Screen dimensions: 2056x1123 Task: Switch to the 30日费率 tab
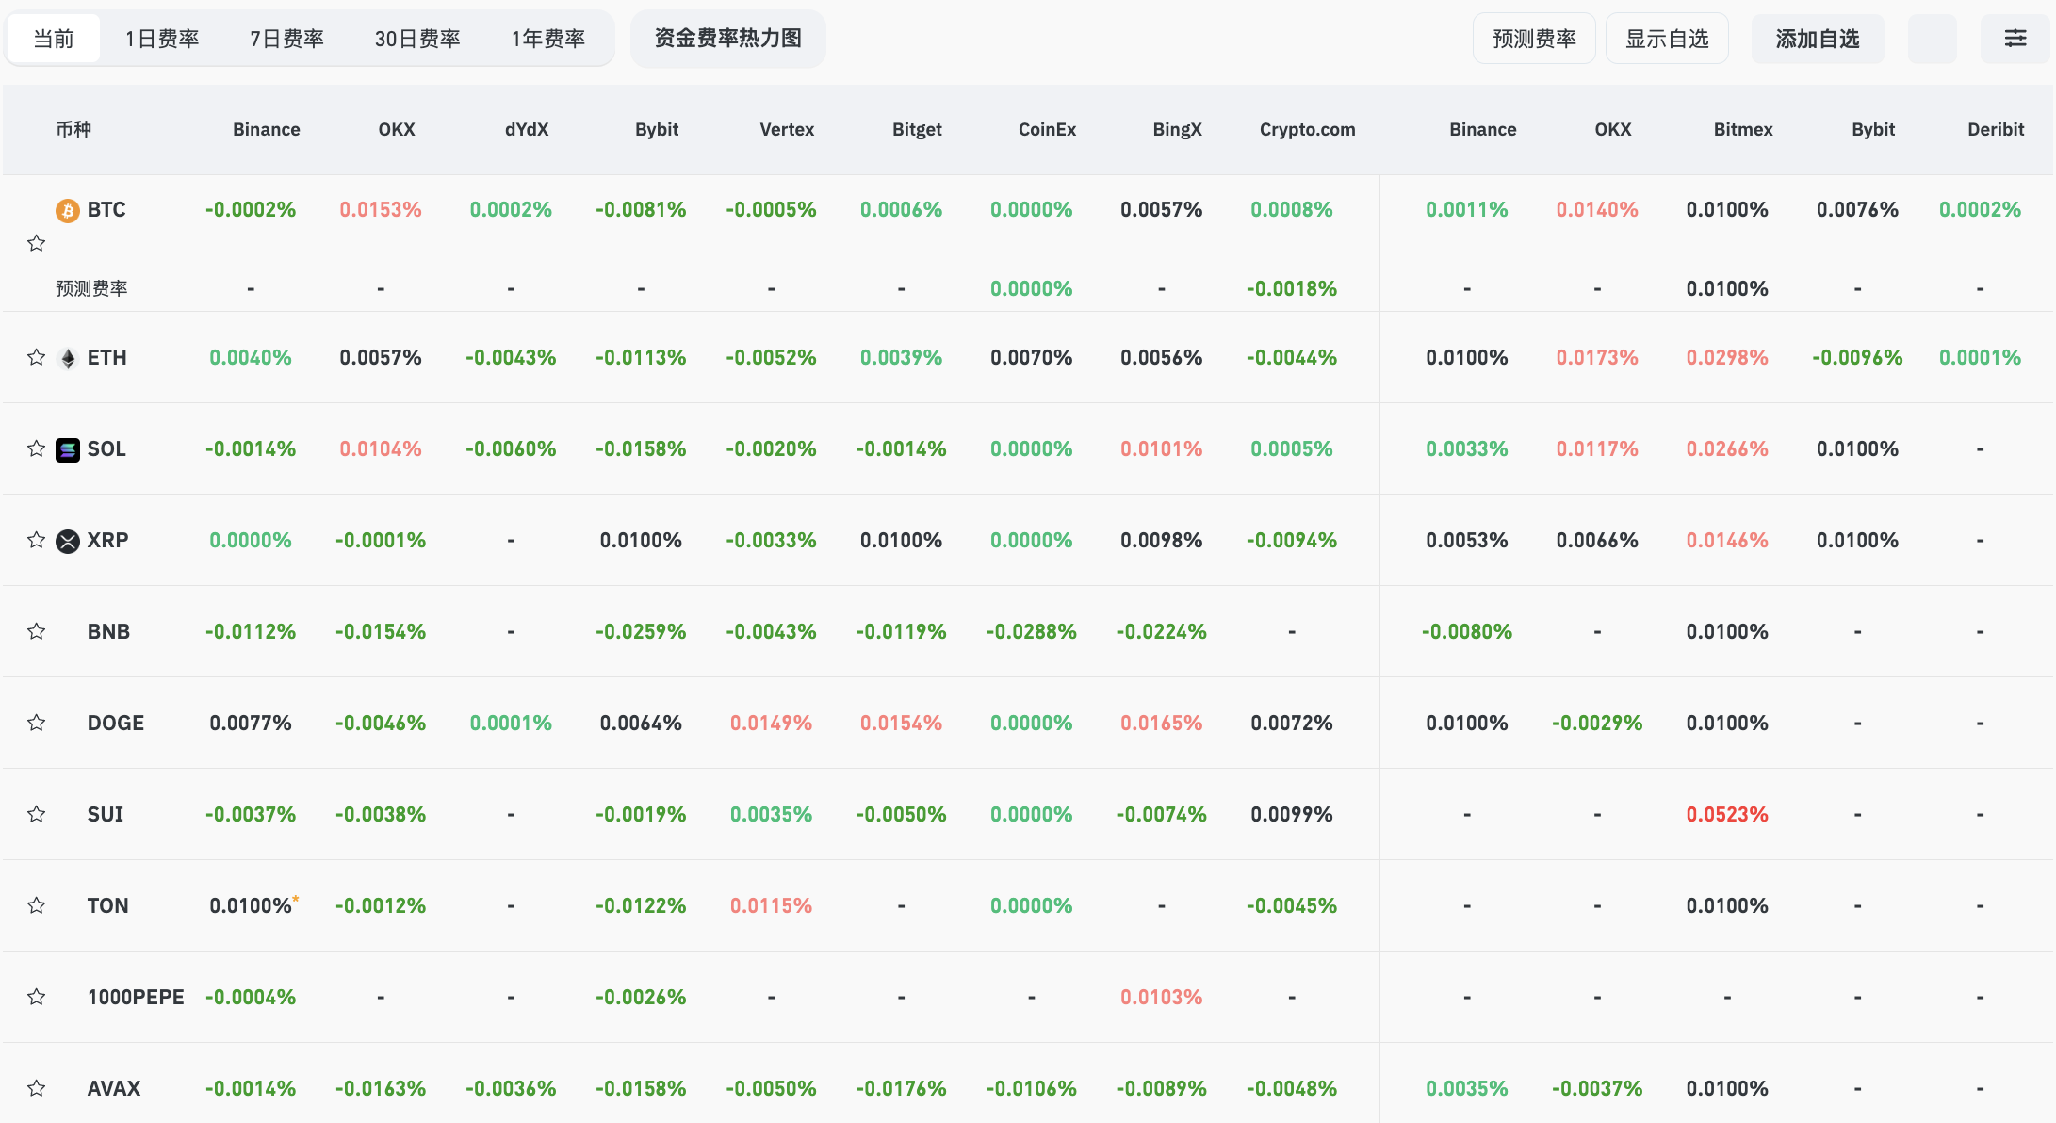click(x=417, y=39)
